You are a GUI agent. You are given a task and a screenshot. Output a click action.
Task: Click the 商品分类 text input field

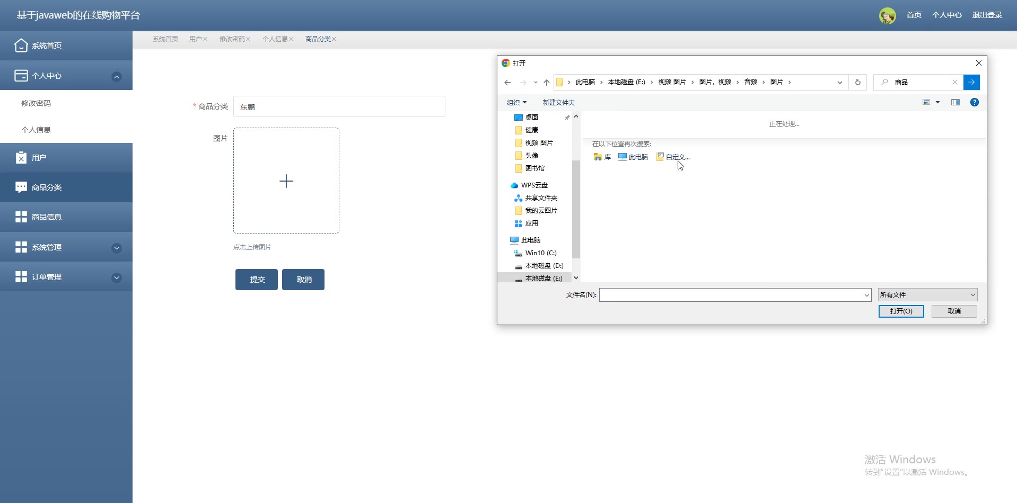click(339, 106)
